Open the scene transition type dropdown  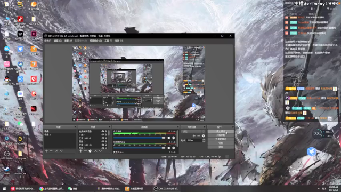(193, 132)
